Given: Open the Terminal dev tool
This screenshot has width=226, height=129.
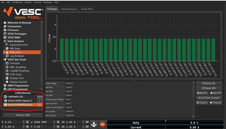Looking at the screenshot, I should point(14,63).
